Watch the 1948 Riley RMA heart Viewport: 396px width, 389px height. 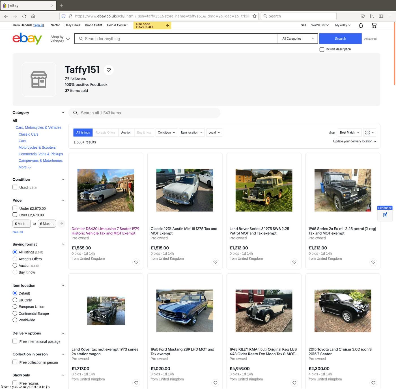click(294, 383)
